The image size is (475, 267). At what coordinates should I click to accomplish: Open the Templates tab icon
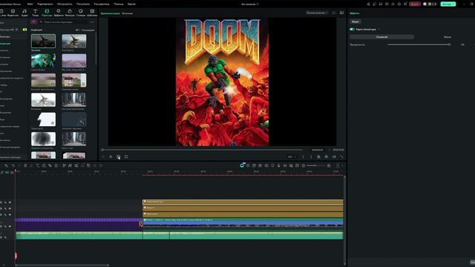(92, 12)
